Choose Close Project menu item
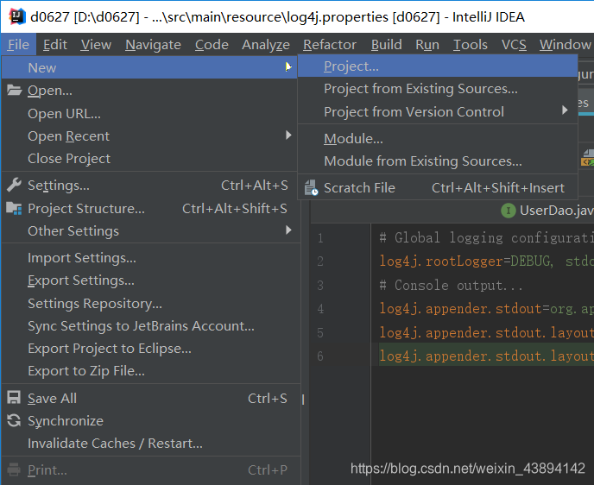The height and width of the screenshot is (485, 594). (x=149, y=159)
